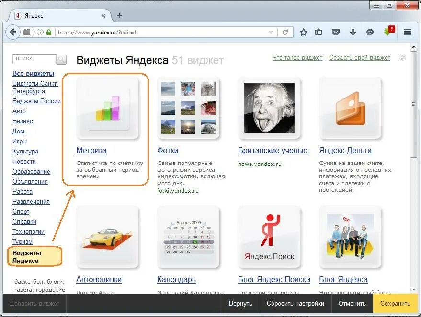Click the Einstein photo widget thumbnail
The width and height of the screenshot is (421, 317).
click(269, 108)
